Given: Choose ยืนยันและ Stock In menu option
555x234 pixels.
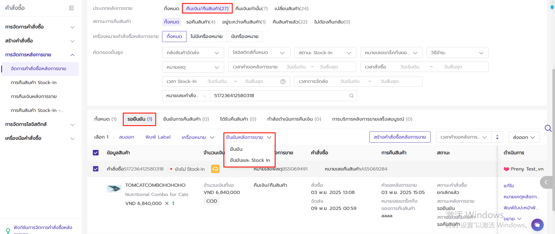Looking at the screenshot, I should pos(250,160).
